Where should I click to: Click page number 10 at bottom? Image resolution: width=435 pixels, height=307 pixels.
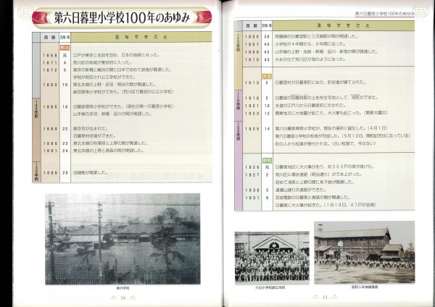[123, 297]
